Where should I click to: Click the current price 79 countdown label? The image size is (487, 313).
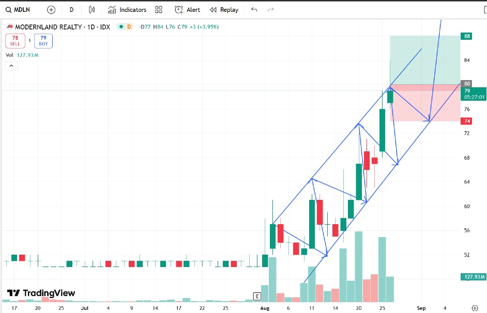pyautogui.click(x=474, y=94)
